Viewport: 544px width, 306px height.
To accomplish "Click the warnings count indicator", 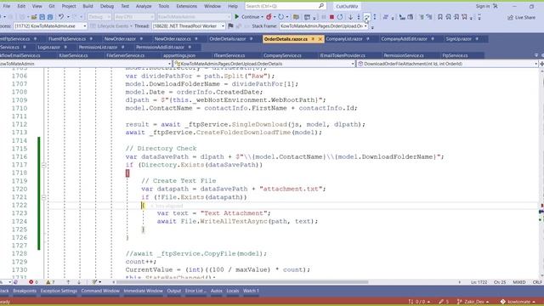I will coord(50,282).
